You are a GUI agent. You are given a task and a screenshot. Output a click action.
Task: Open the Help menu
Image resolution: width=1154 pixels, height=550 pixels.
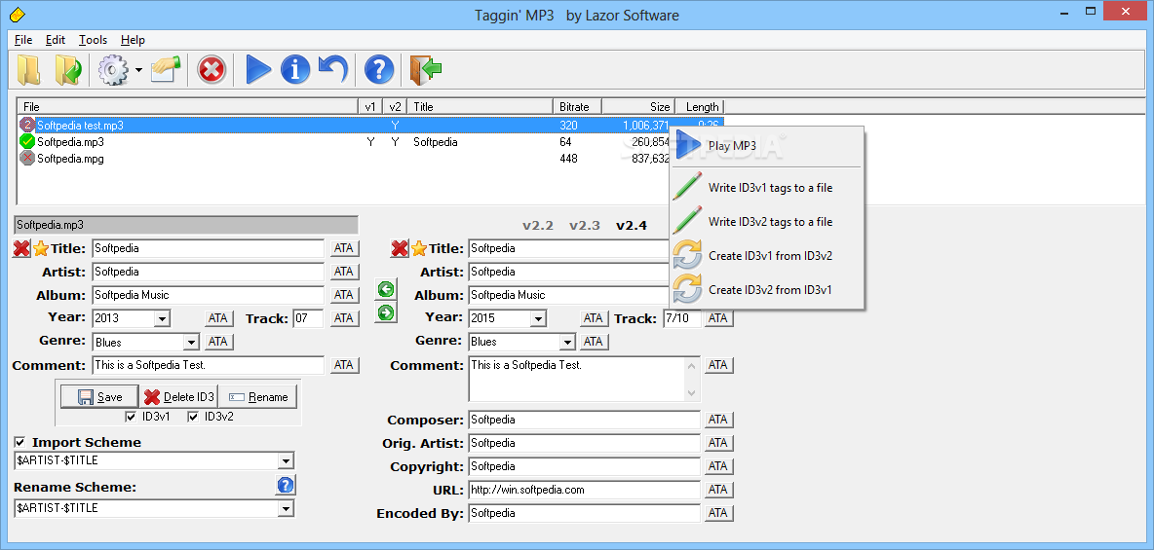[x=134, y=40]
